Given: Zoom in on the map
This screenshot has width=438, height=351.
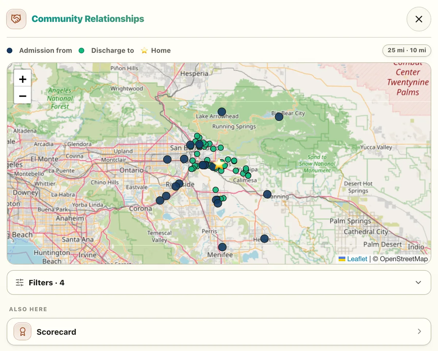Looking at the screenshot, I should coord(23,79).
